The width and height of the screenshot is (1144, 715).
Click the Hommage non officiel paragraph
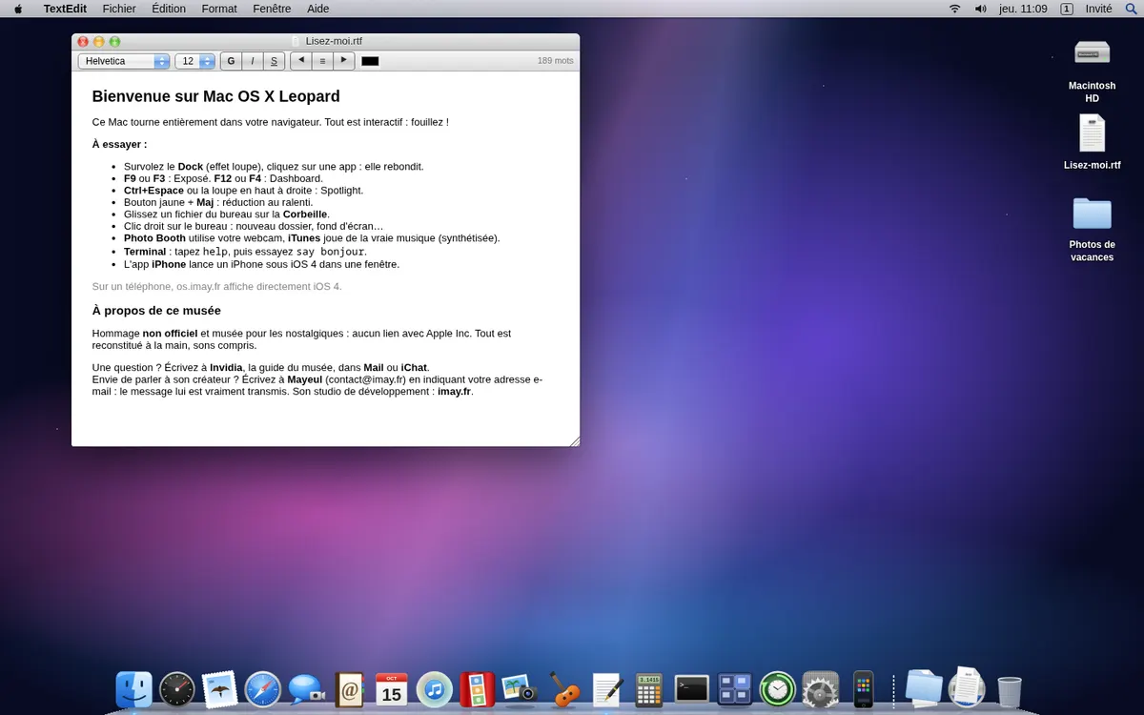(x=301, y=339)
